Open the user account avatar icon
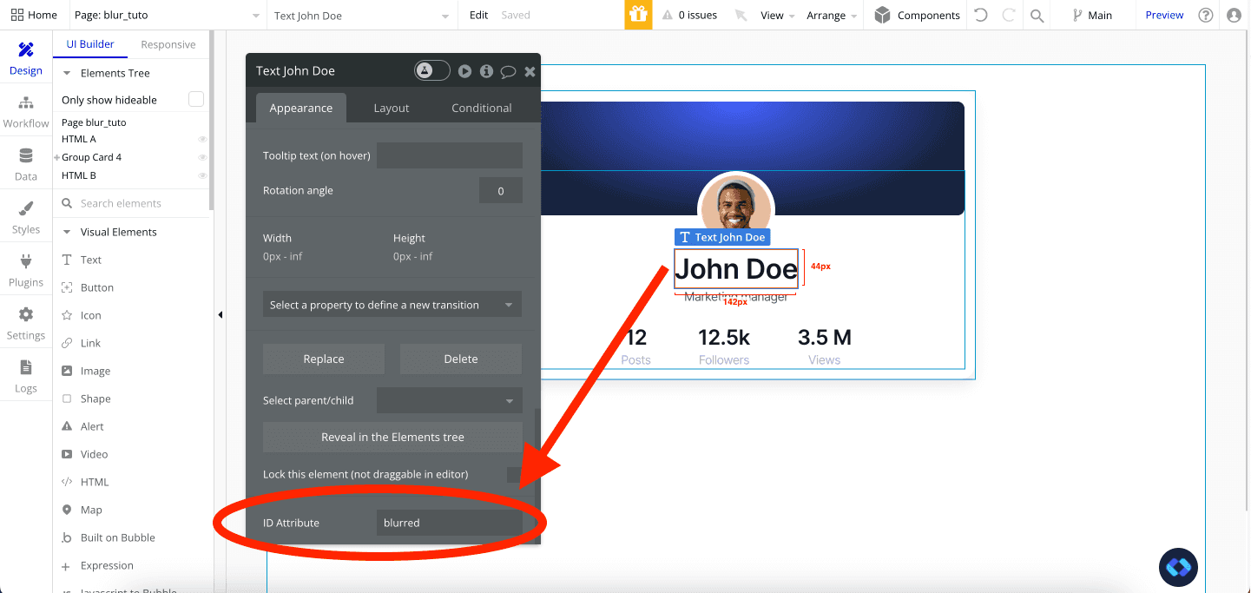Screen dimensions: 1251x593 (1234, 15)
